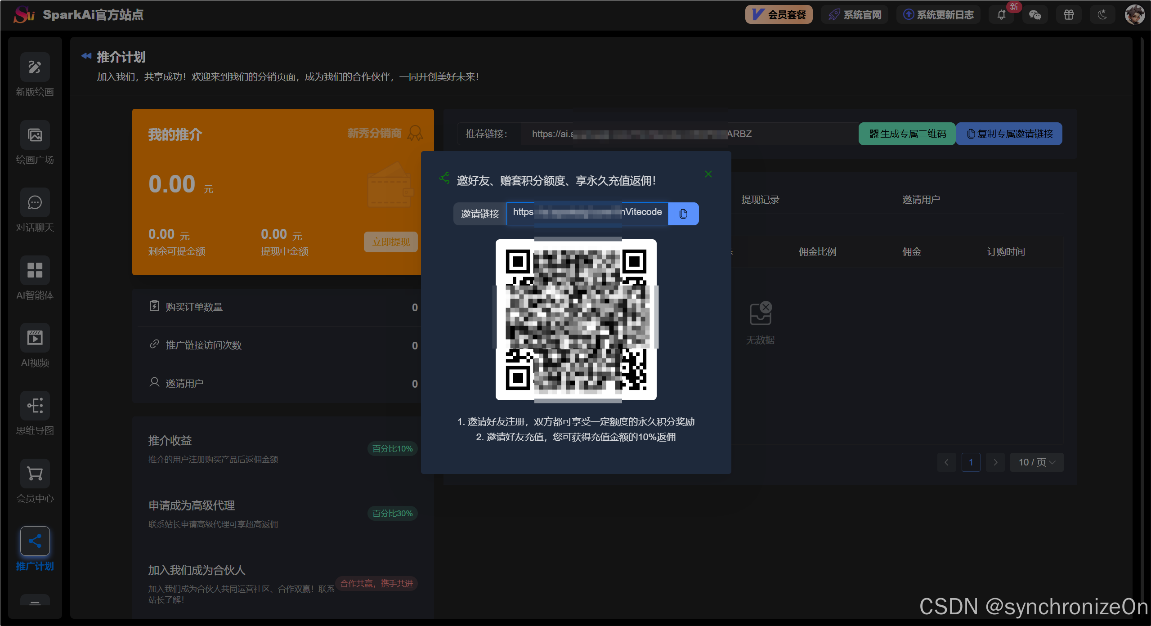Image resolution: width=1151 pixels, height=626 pixels.
Task: Click 复制专属邀请链接 button
Action: click(x=1009, y=134)
